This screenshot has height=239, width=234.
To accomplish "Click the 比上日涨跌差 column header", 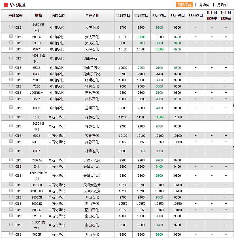I will pos(212,15).
